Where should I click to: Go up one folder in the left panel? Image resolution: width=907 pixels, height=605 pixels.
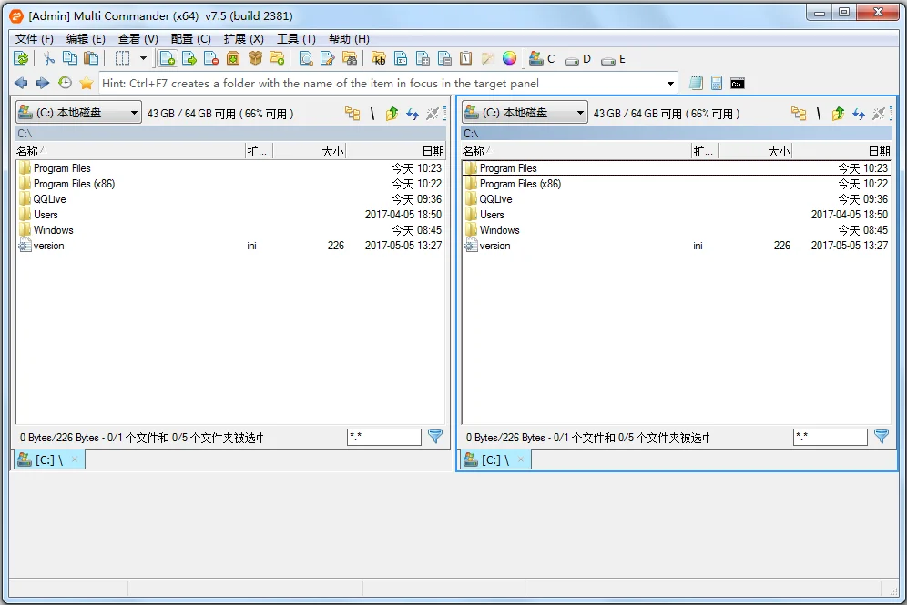click(391, 114)
